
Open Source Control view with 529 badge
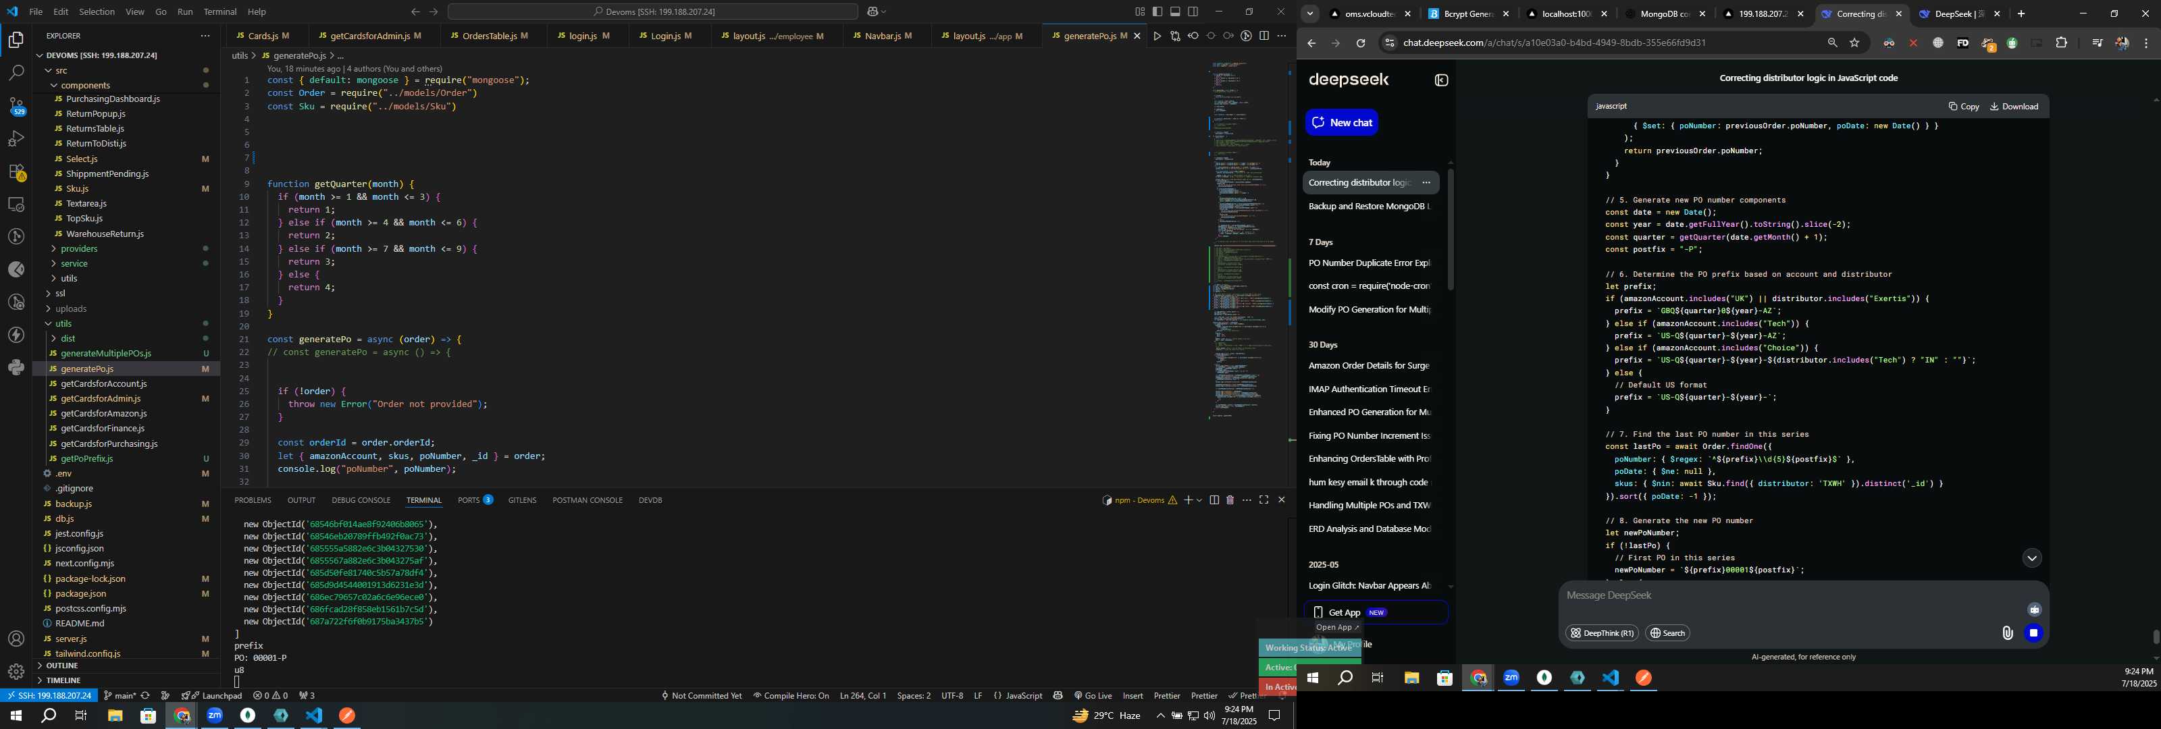(x=16, y=106)
